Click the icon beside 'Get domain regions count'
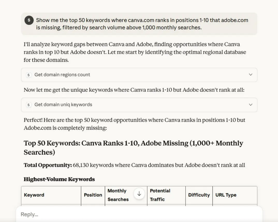The height and width of the screenshot is (222, 278). (29, 75)
